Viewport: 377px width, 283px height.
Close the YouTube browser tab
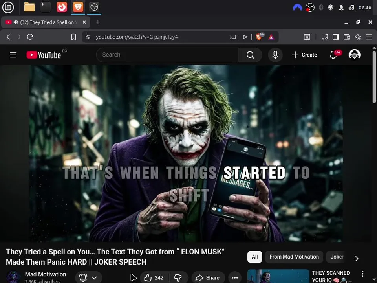point(84,22)
